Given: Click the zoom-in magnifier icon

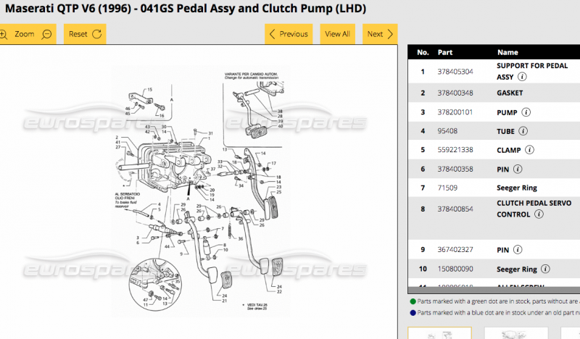Looking at the screenshot, I should (4, 34).
